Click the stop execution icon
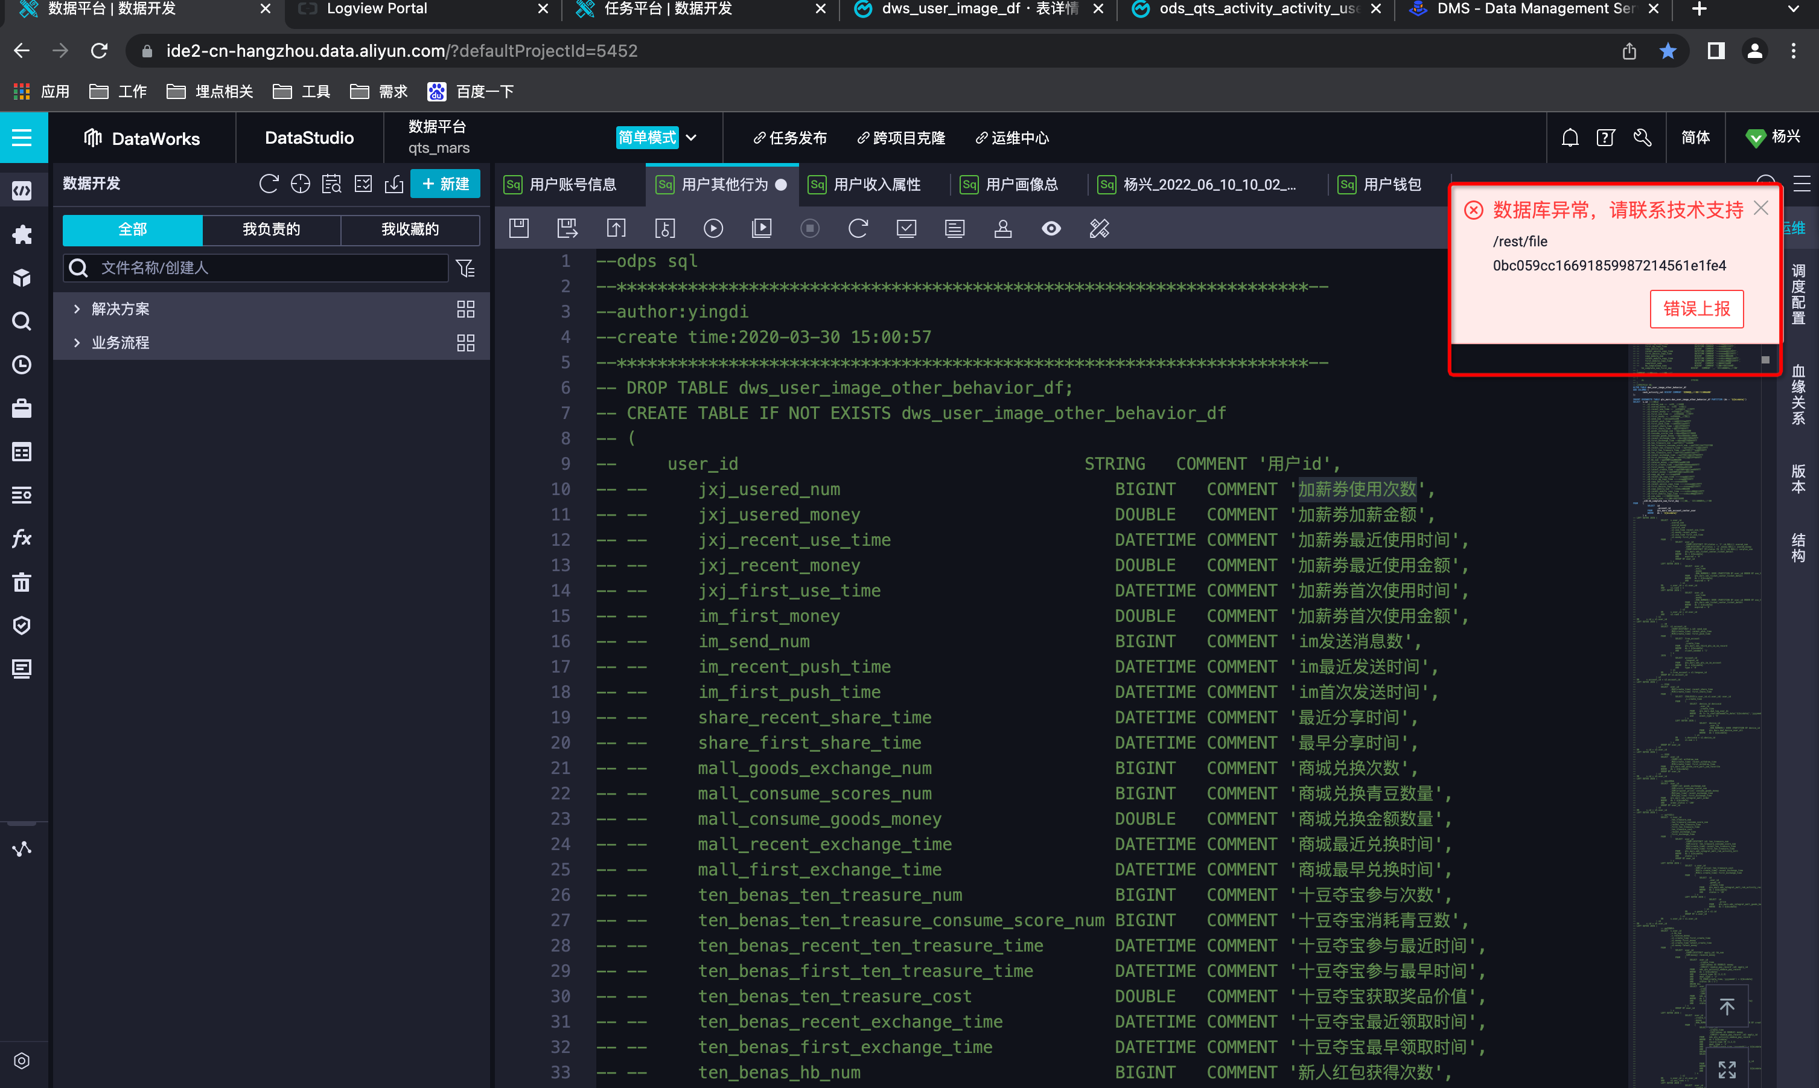 click(x=810, y=229)
